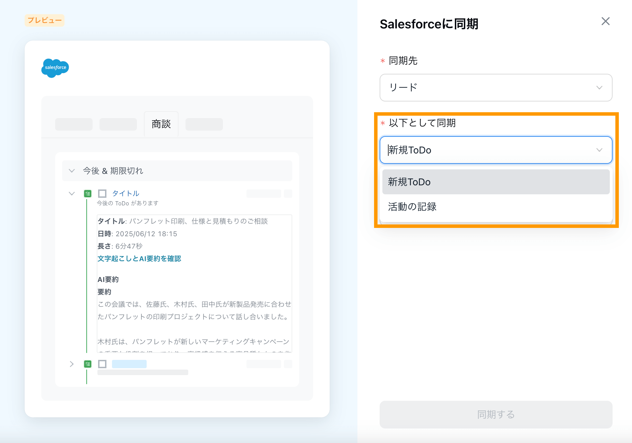Open the タイトル task link
The height and width of the screenshot is (443, 632).
[x=125, y=193]
